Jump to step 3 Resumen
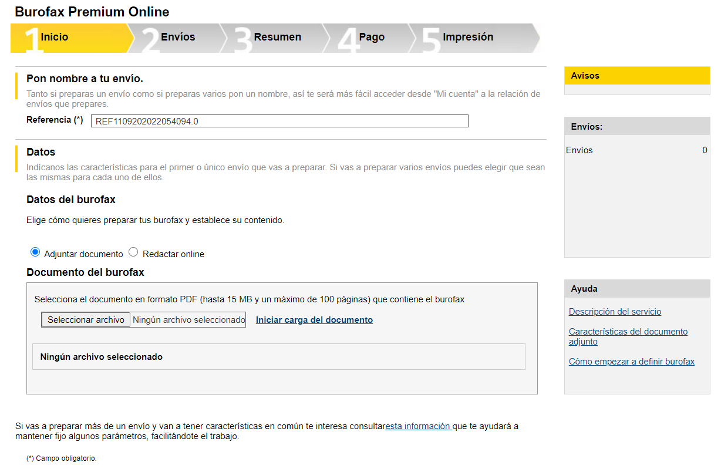Image resolution: width=721 pixels, height=469 pixels. (x=277, y=38)
